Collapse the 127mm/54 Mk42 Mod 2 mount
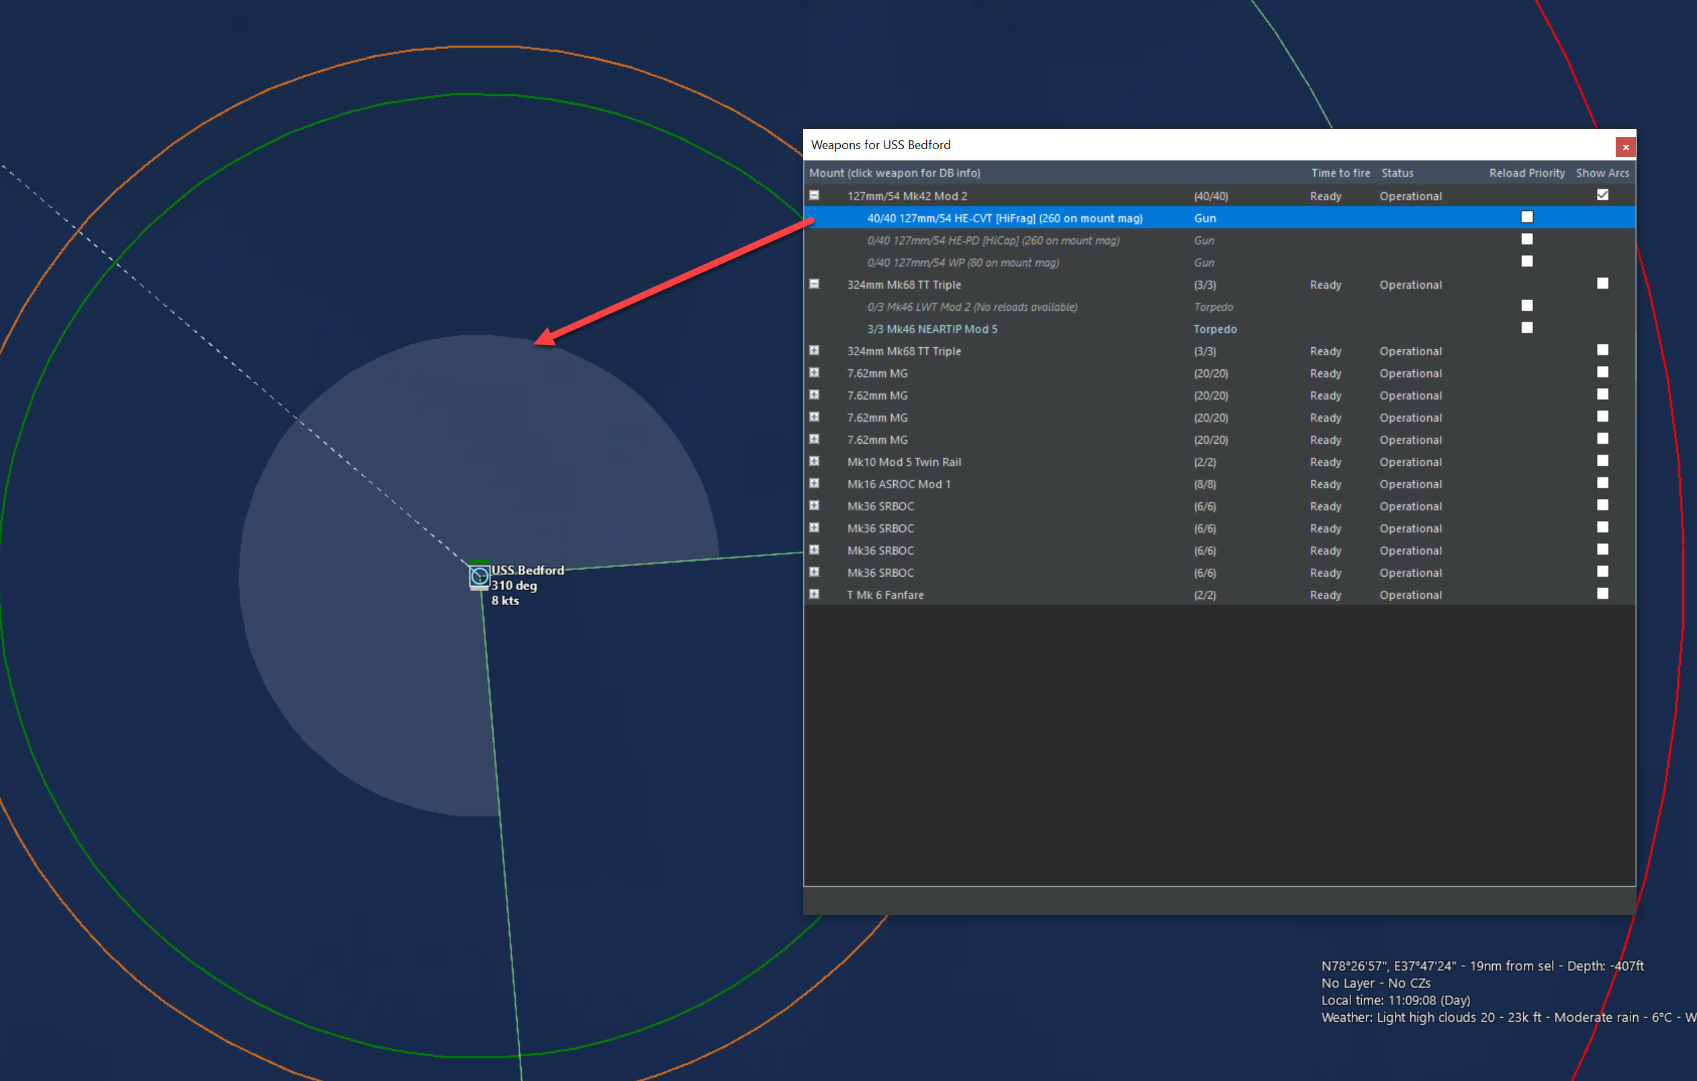This screenshot has height=1081, width=1697. (x=814, y=195)
